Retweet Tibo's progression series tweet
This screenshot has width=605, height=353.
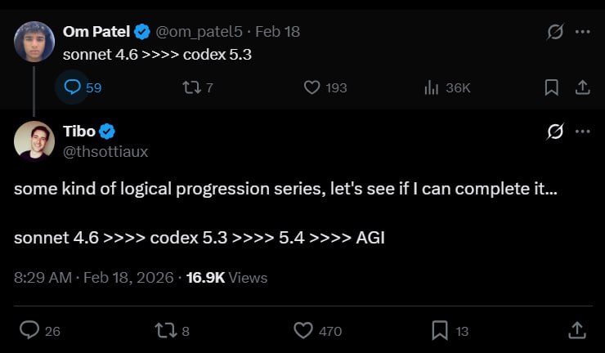(165, 330)
